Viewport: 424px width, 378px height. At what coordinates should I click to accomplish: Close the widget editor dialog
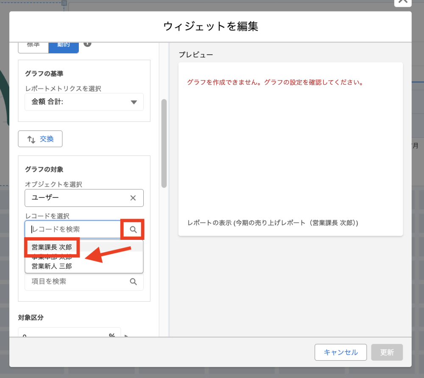(402, 2)
